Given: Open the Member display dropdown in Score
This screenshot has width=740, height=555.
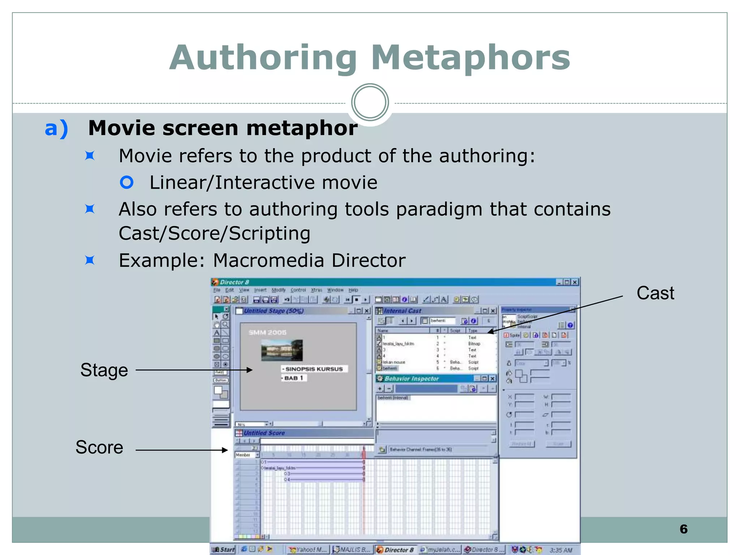Looking at the screenshot, I should coord(257,455).
